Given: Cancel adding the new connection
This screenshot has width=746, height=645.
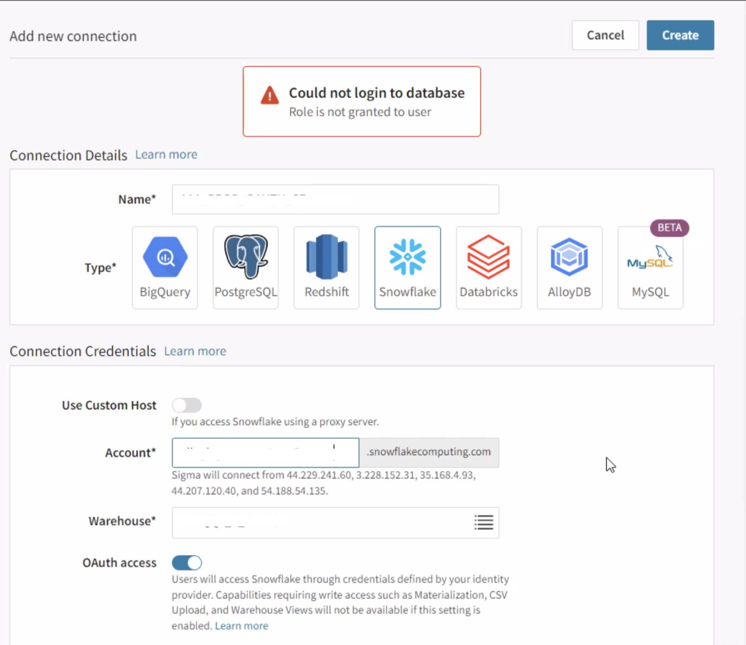Looking at the screenshot, I should (x=605, y=35).
